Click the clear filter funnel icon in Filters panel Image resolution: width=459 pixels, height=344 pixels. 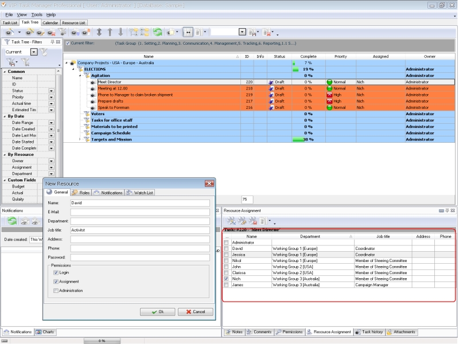pos(26,62)
